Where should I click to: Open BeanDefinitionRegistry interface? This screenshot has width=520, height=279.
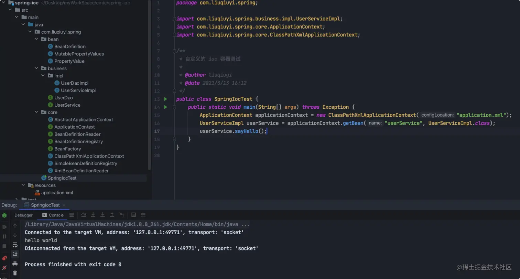point(75,141)
